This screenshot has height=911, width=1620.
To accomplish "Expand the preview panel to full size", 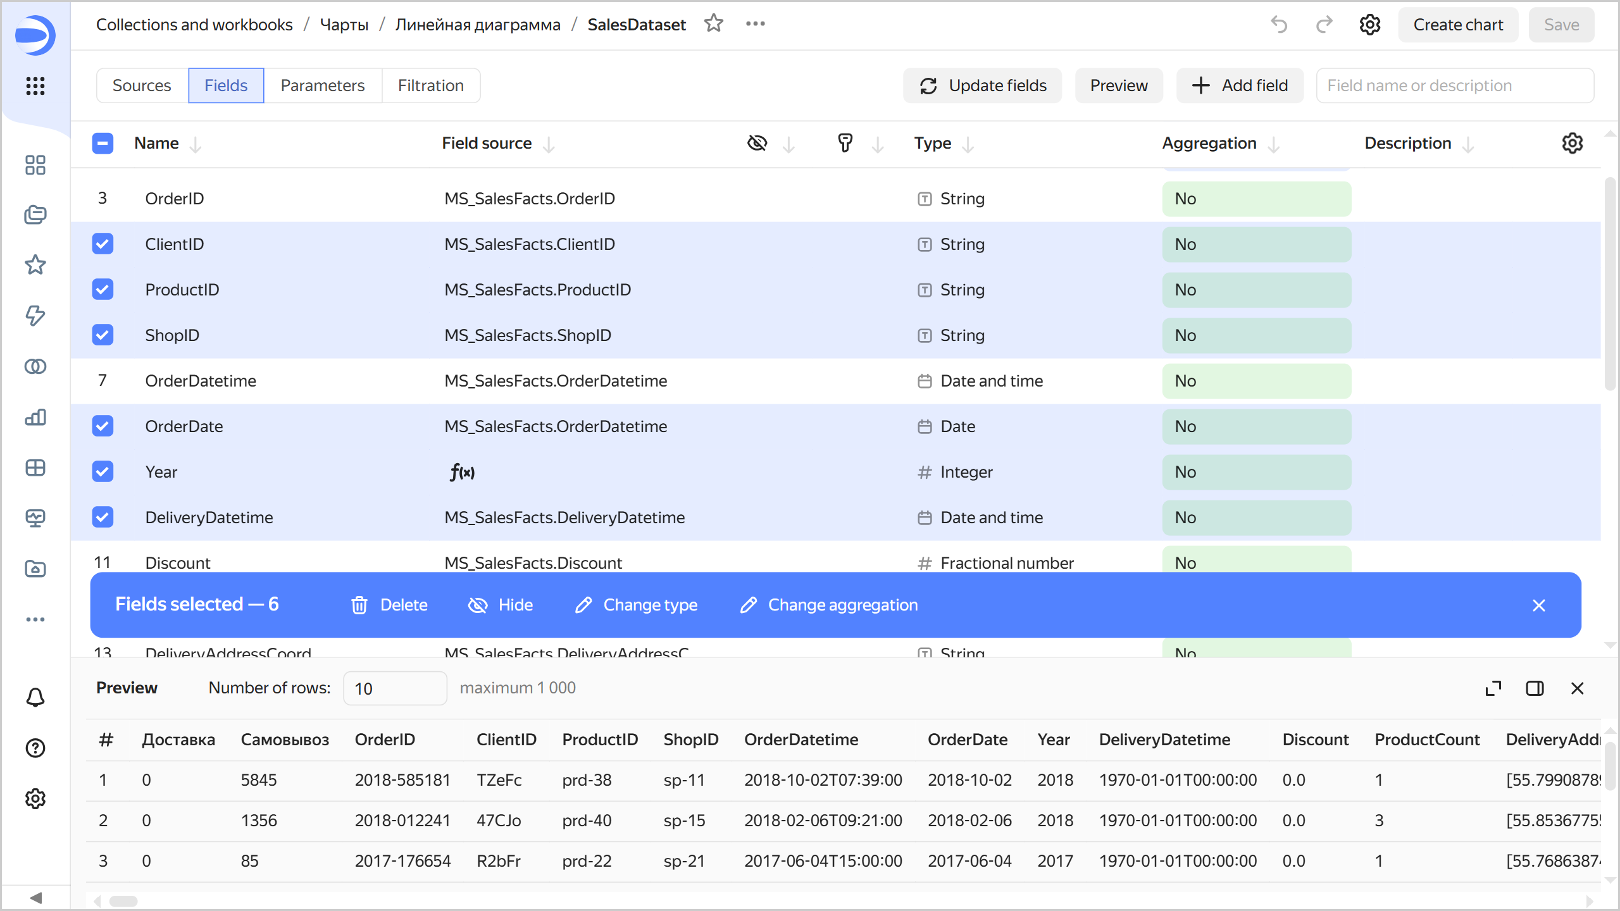I will pyautogui.click(x=1493, y=688).
